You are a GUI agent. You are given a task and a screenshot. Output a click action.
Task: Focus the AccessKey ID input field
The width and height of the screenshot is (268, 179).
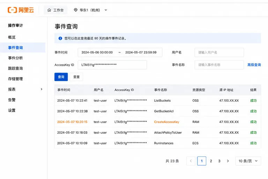click(x=112, y=65)
